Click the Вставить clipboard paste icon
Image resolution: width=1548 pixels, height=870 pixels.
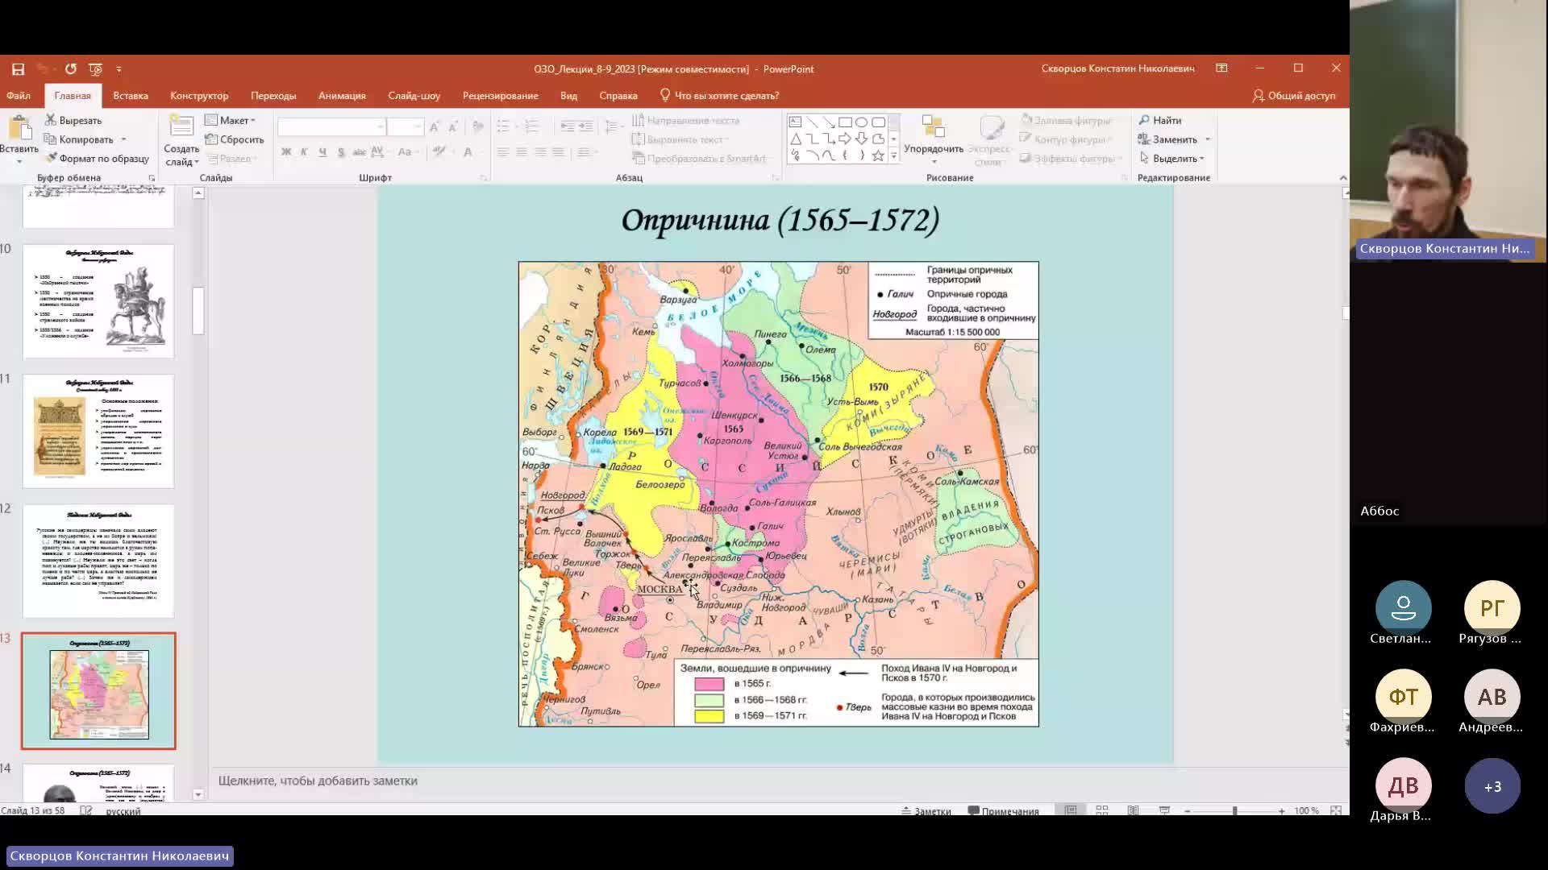pyautogui.click(x=19, y=129)
